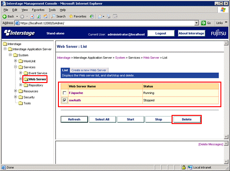Viewport: 230px width, 171px height.
Task: Click the Forward navigation arrow icon
Action: click(x=22, y=16)
